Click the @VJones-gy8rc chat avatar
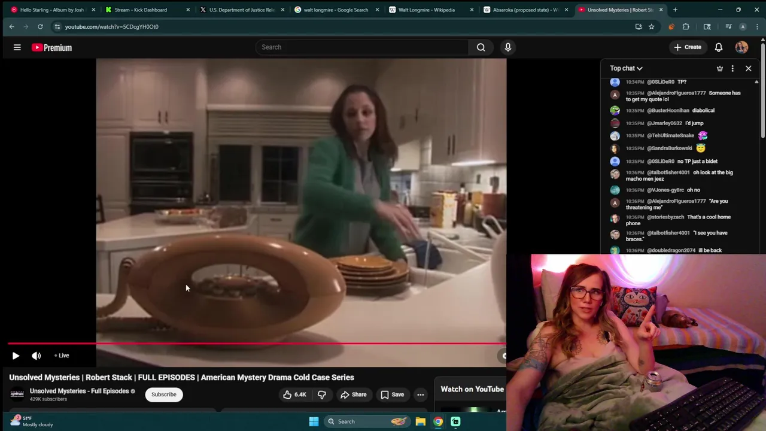This screenshot has width=766, height=431. pos(615,190)
